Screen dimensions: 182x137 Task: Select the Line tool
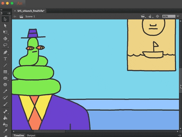point(5,65)
